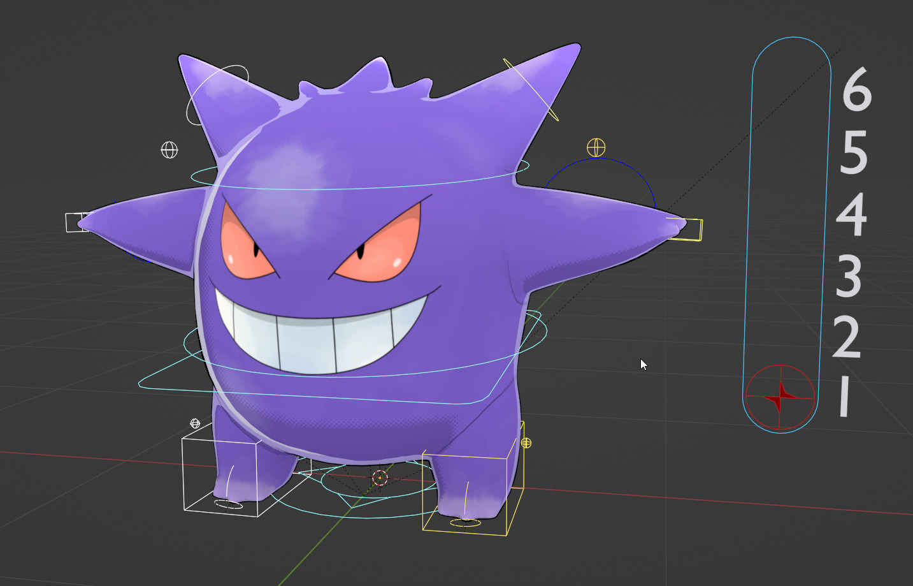Click the large white globe control near left ear
This screenshot has width=913, height=586.
(x=169, y=150)
